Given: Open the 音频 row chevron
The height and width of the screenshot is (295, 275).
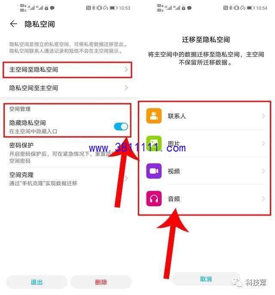Looking at the screenshot, I should tap(263, 199).
